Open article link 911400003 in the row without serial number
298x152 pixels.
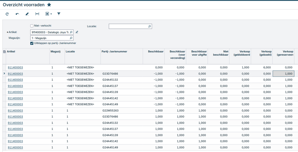15,68
